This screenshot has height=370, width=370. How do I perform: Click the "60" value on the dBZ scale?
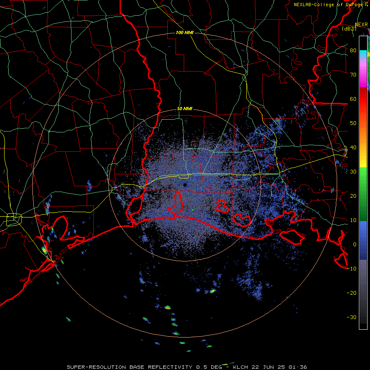(x=353, y=99)
